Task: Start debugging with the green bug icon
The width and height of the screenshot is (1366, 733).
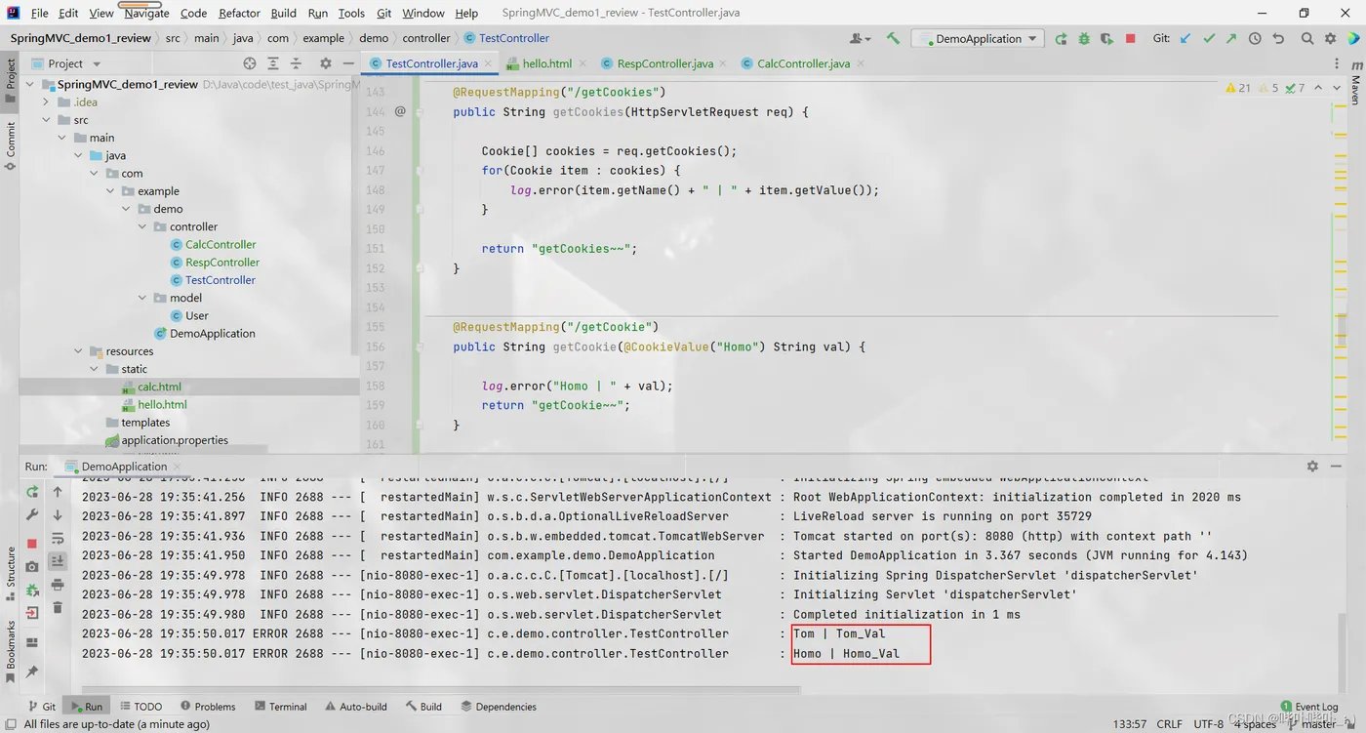Action: click(x=1084, y=38)
